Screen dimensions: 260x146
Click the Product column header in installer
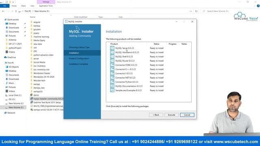[114, 44]
